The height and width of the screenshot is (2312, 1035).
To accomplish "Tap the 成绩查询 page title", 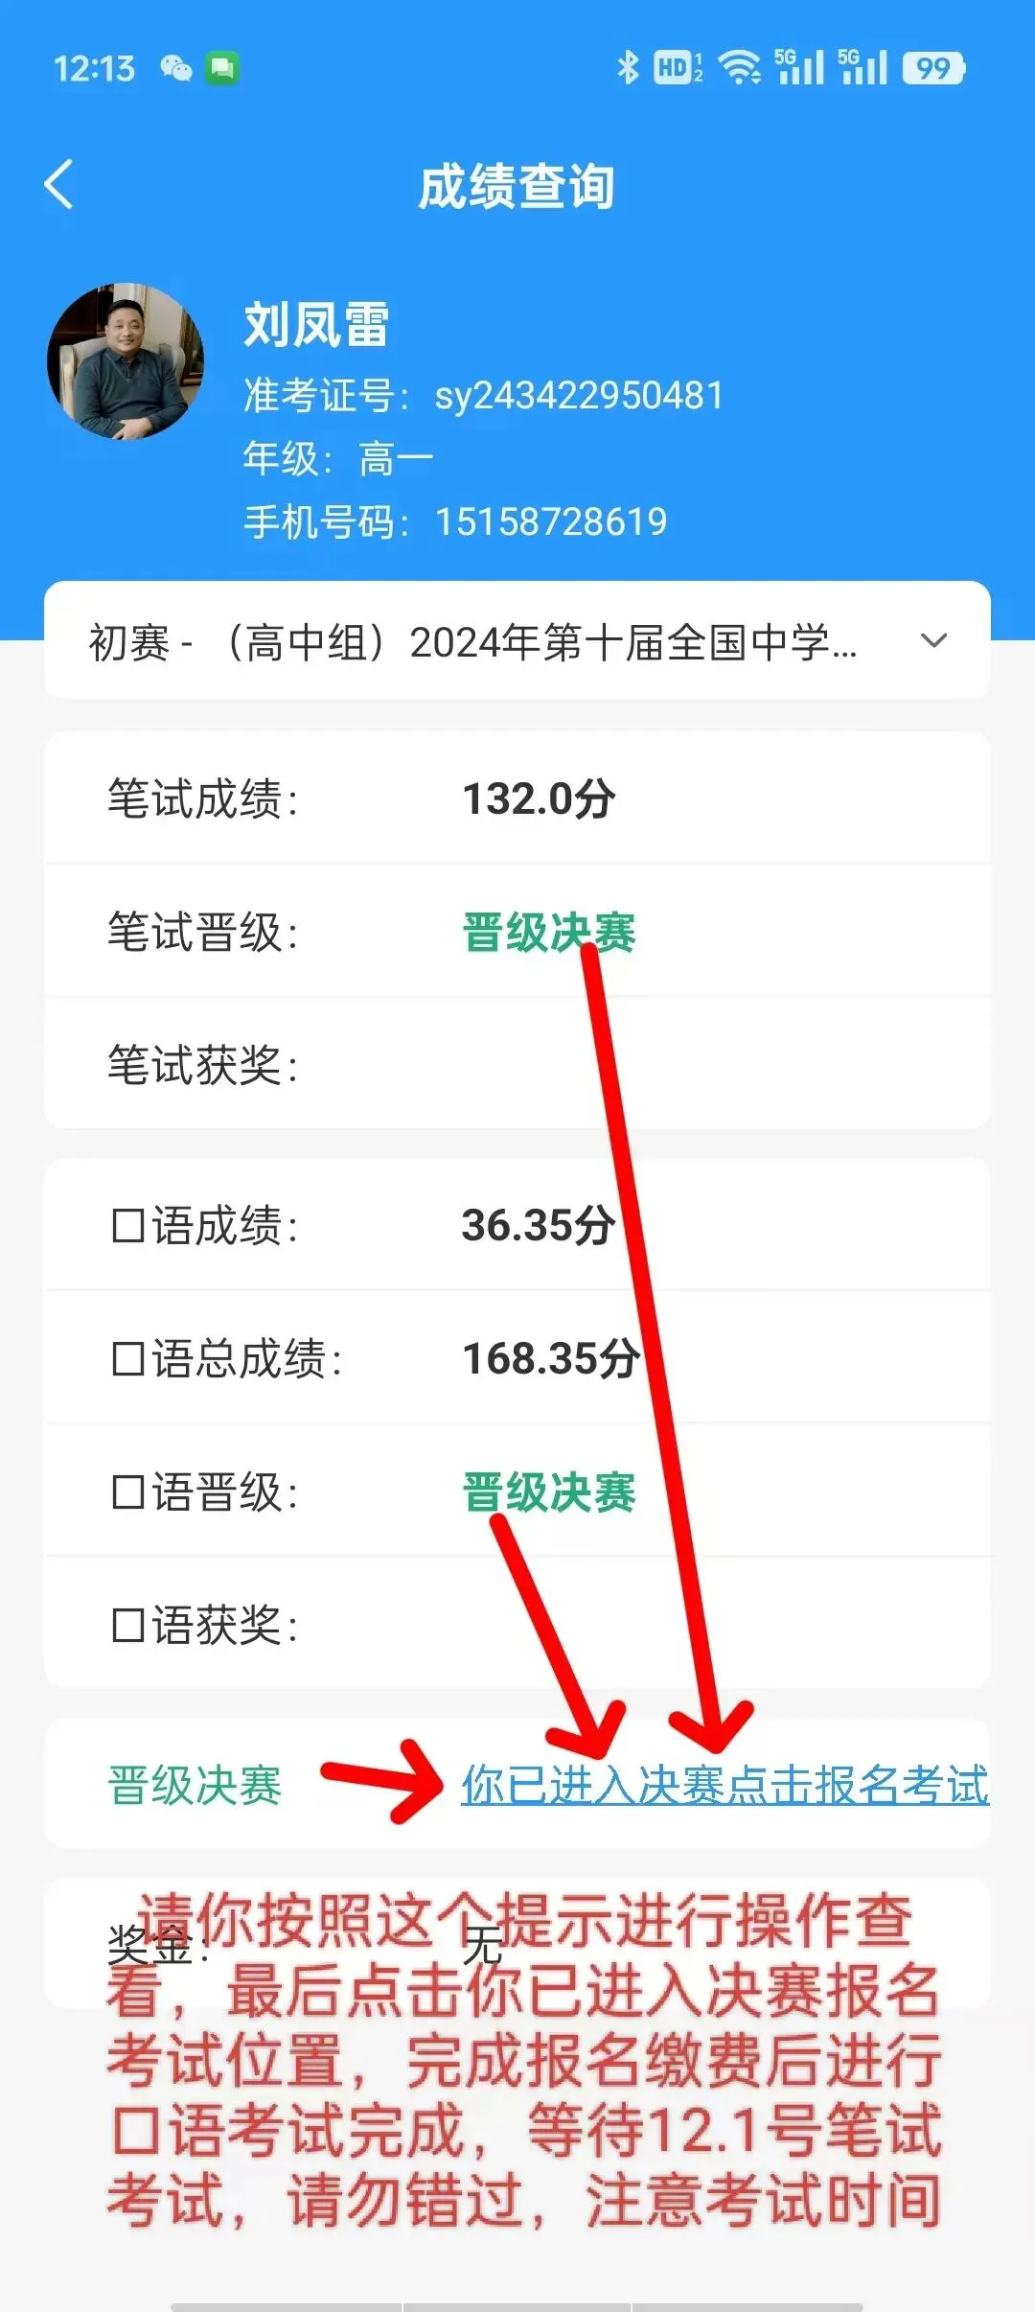I will (x=517, y=186).
